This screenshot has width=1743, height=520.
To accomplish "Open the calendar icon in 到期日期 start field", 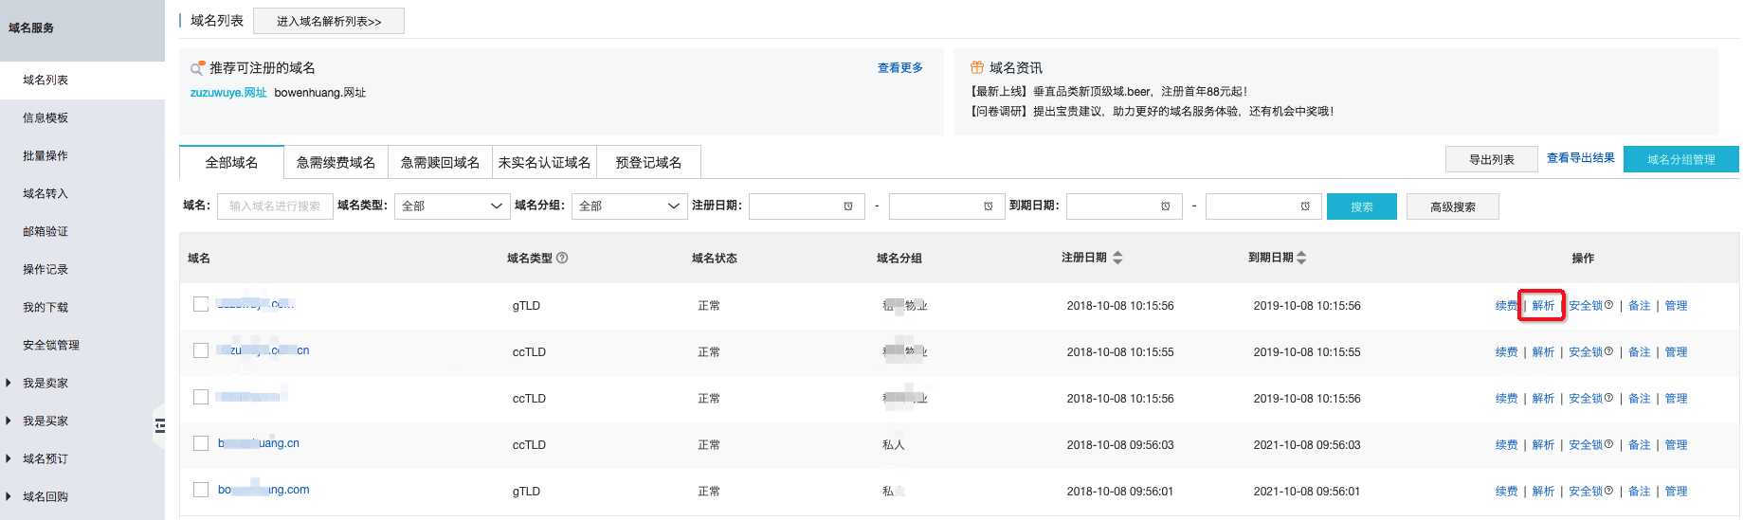I will (1166, 206).
